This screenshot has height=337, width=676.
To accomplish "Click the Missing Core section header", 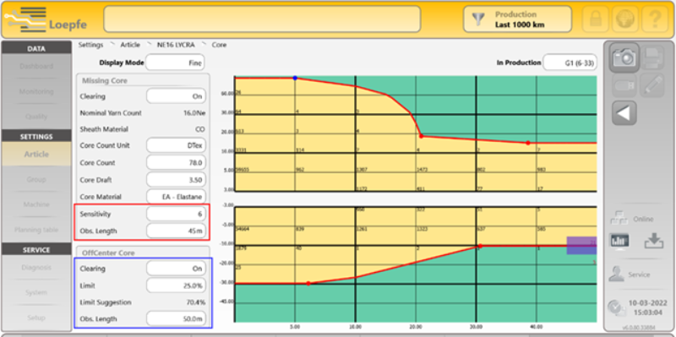I will (x=105, y=80).
